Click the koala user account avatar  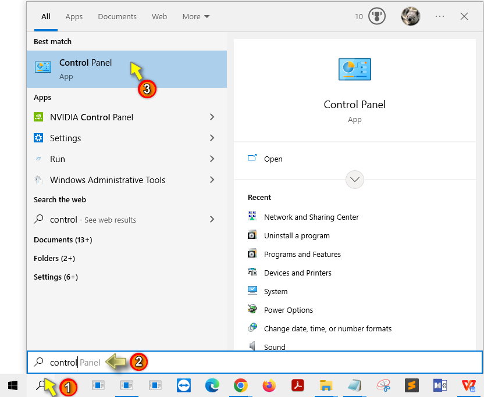[x=411, y=16]
